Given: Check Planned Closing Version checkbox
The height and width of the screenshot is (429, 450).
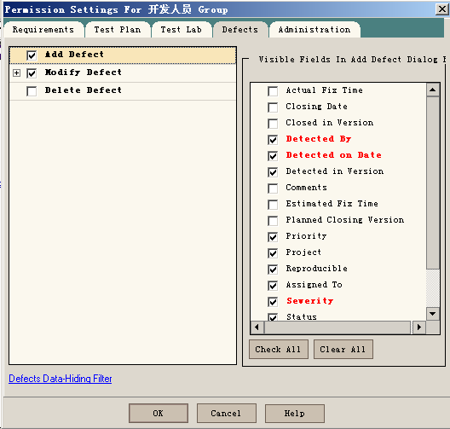Looking at the screenshot, I should (x=273, y=221).
